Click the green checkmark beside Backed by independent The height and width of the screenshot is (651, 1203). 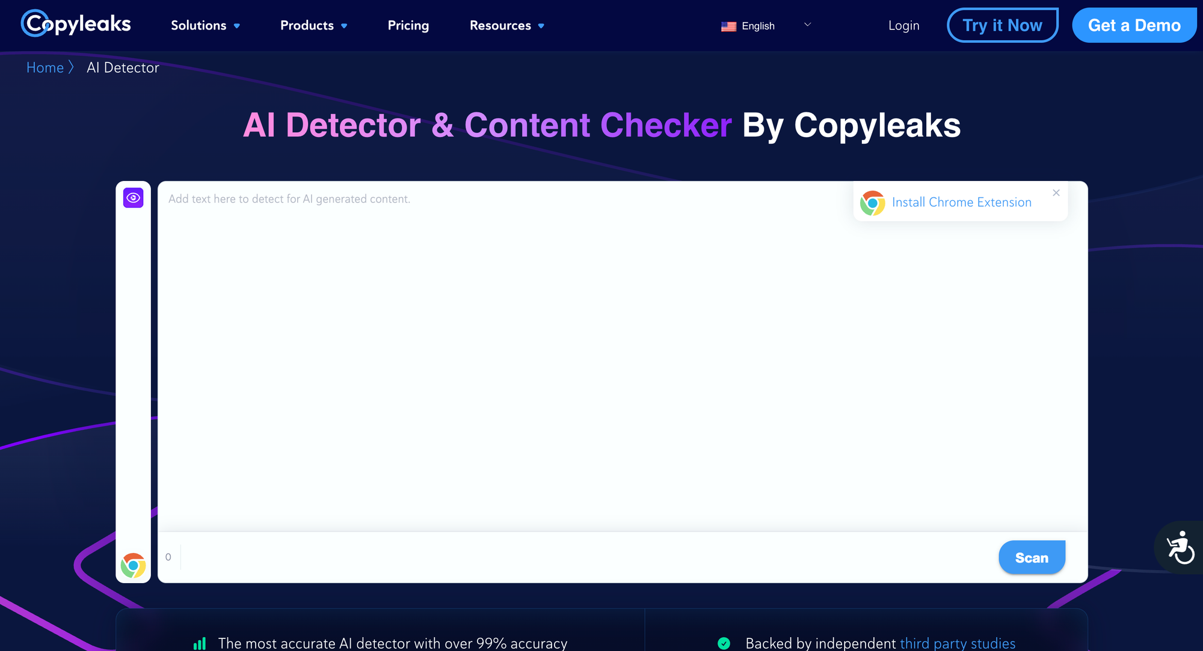[x=724, y=644]
